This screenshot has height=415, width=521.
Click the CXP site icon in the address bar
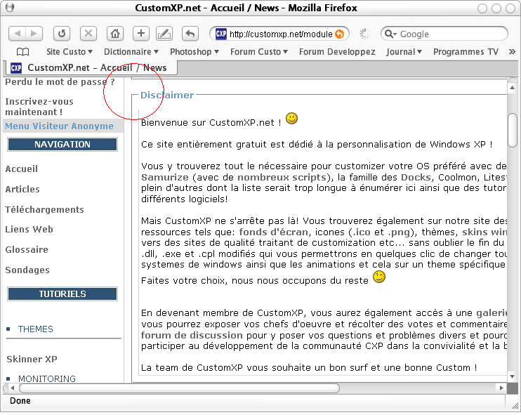221,34
